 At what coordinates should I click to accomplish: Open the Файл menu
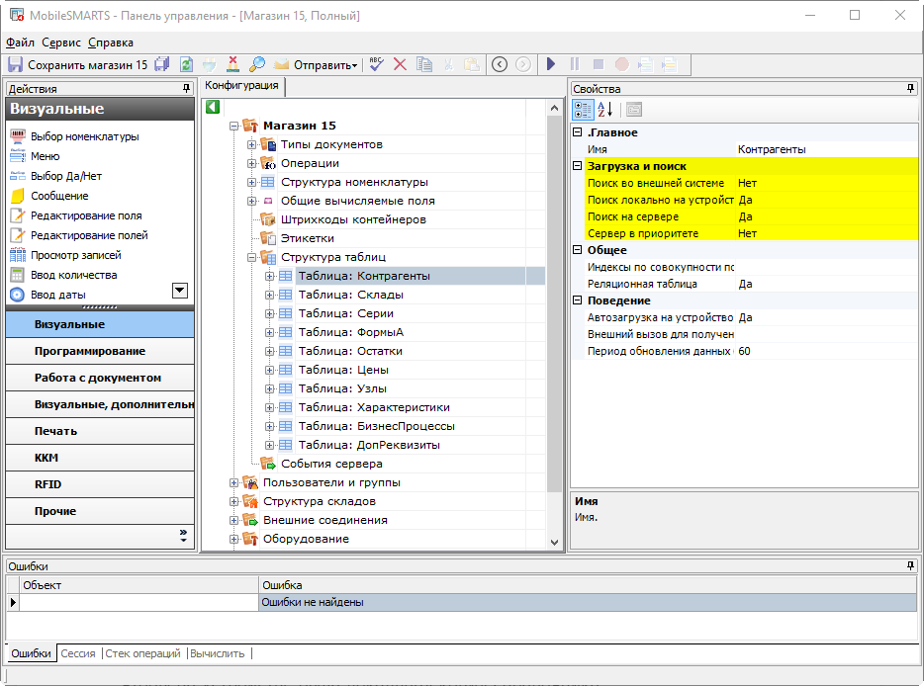coord(20,43)
